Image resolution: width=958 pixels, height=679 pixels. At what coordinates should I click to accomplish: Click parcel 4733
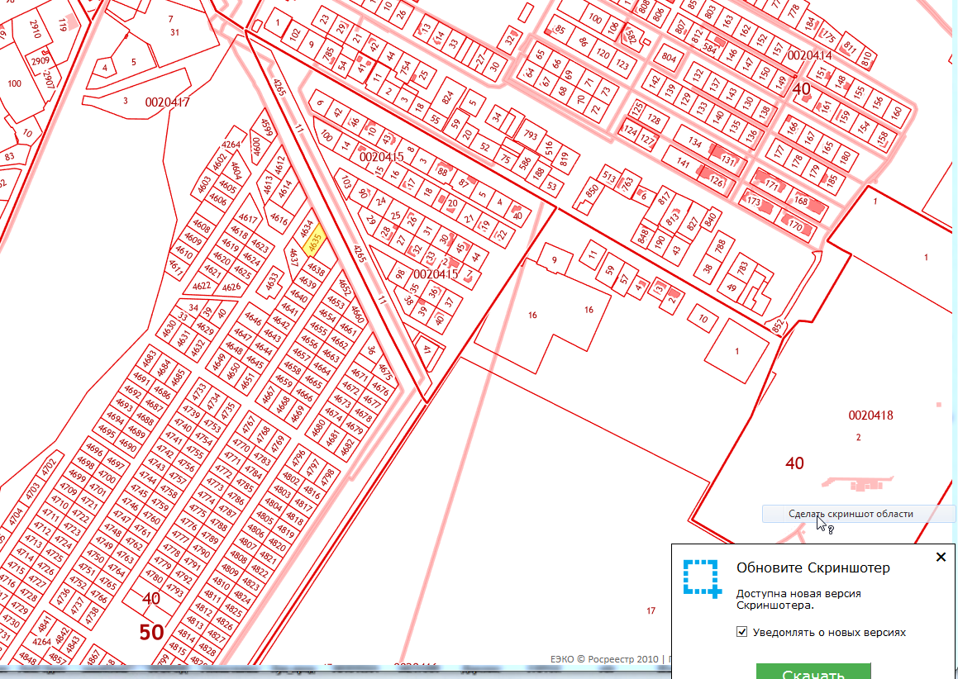point(198,392)
